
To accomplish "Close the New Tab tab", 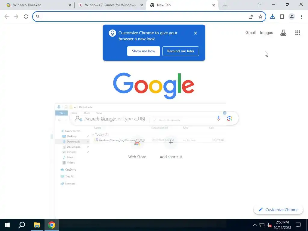I will click(214, 5).
